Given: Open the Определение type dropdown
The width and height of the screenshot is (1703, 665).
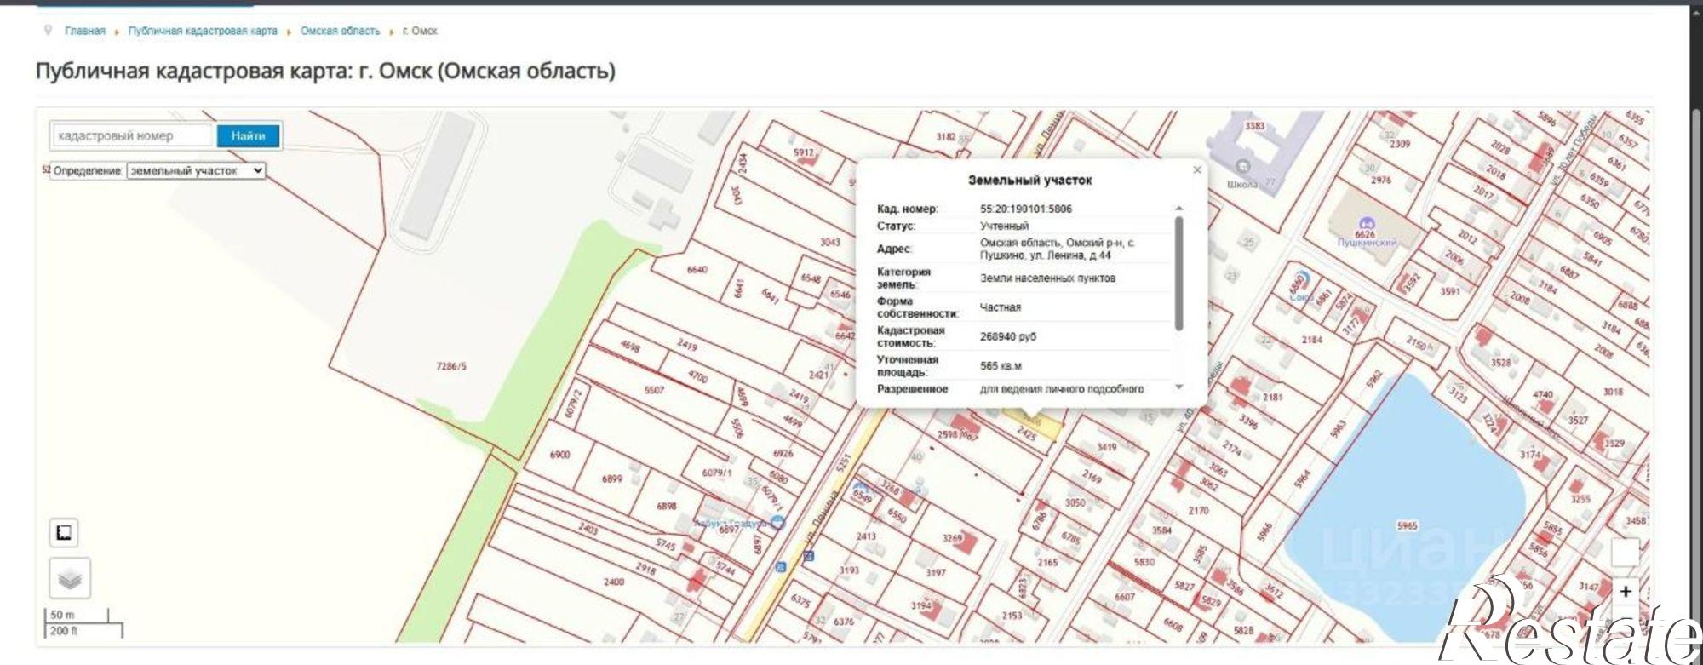Looking at the screenshot, I should (x=196, y=171).
